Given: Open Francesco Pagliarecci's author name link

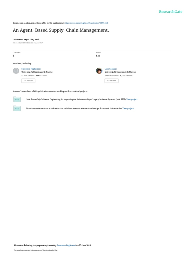Looking at the screenshot, I should tap(31, 69).
